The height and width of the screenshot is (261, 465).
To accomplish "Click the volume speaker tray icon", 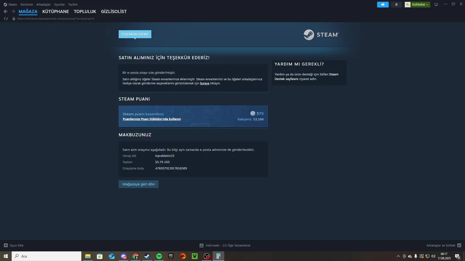I will tap(433, 256).
